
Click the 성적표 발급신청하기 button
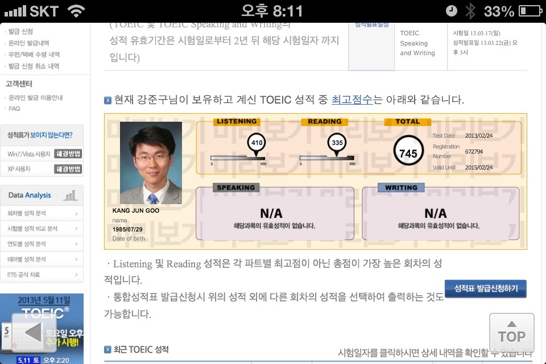485,288
